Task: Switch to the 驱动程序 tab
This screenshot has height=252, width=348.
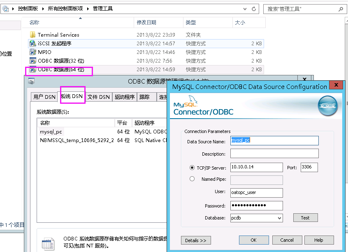Action: (125, 97)
